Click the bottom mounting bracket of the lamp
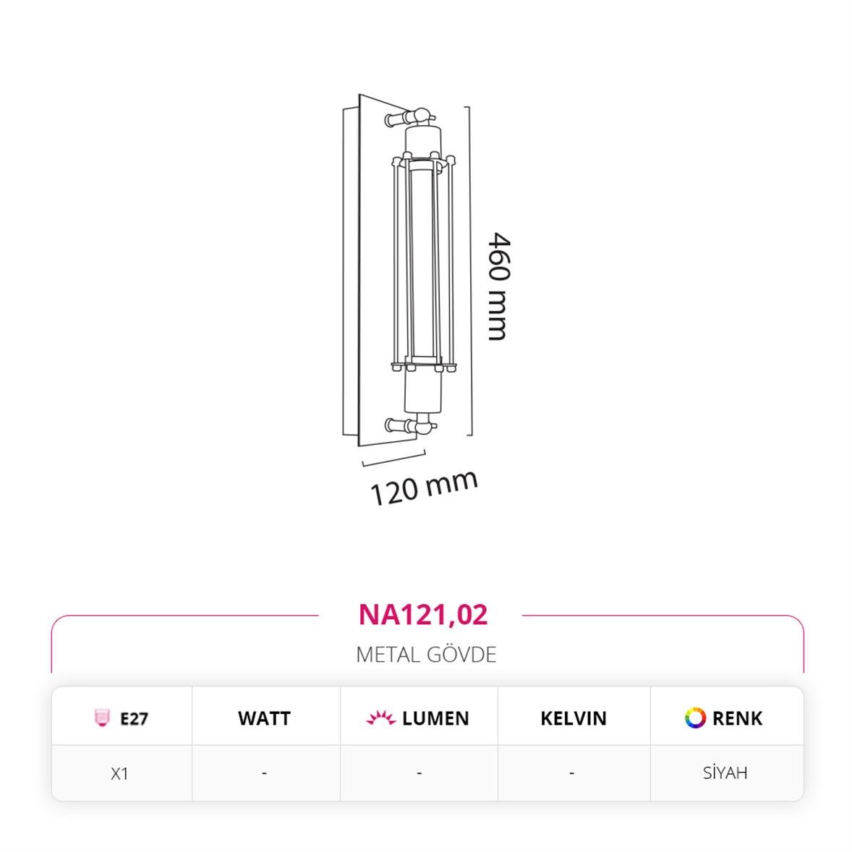Screen dimensions: 852x852 click(410, 425)
